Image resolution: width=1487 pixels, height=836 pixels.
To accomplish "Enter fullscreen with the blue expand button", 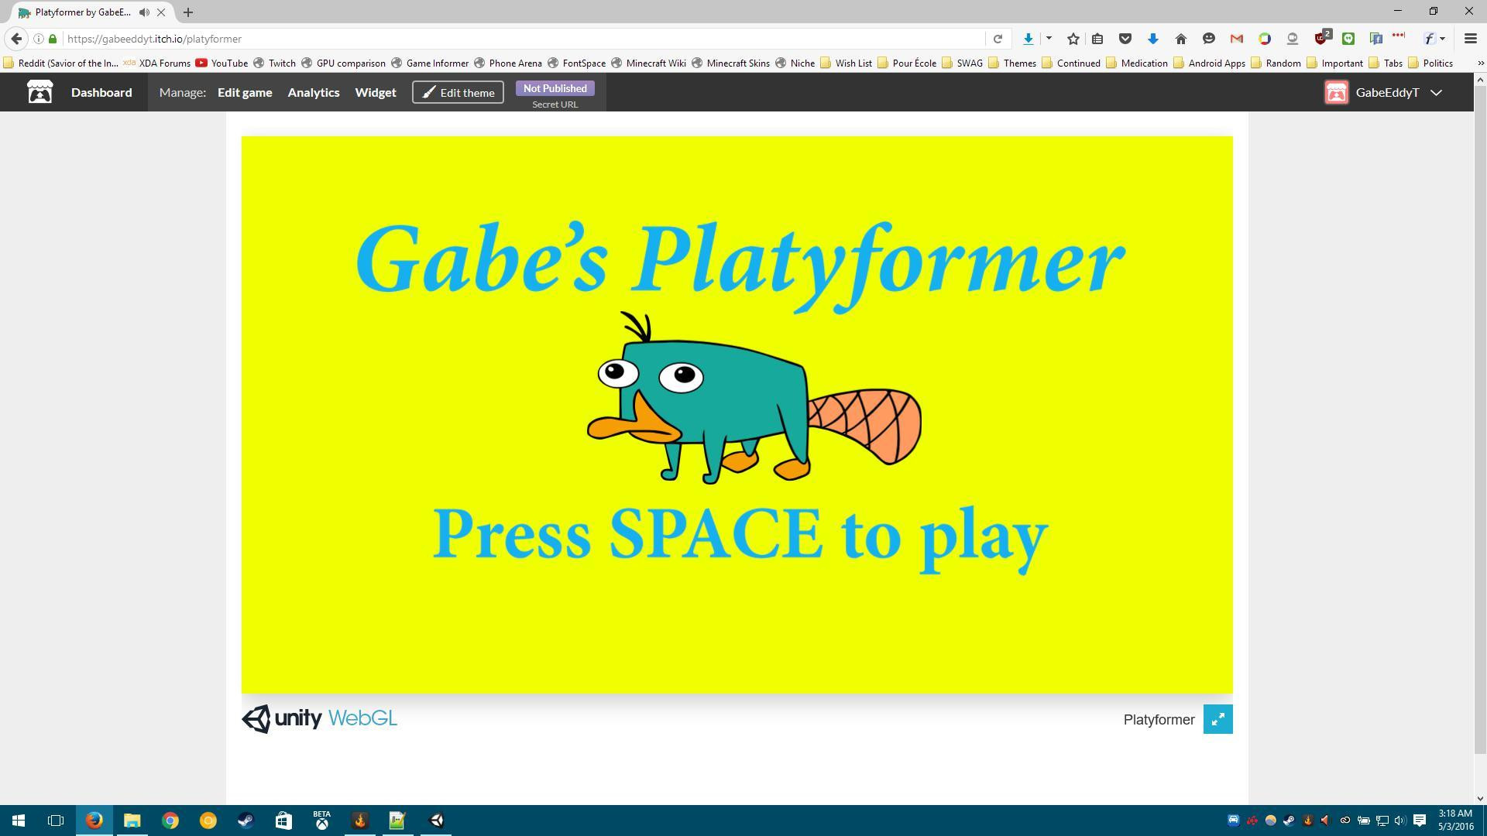I will [x=1217, y=719].
